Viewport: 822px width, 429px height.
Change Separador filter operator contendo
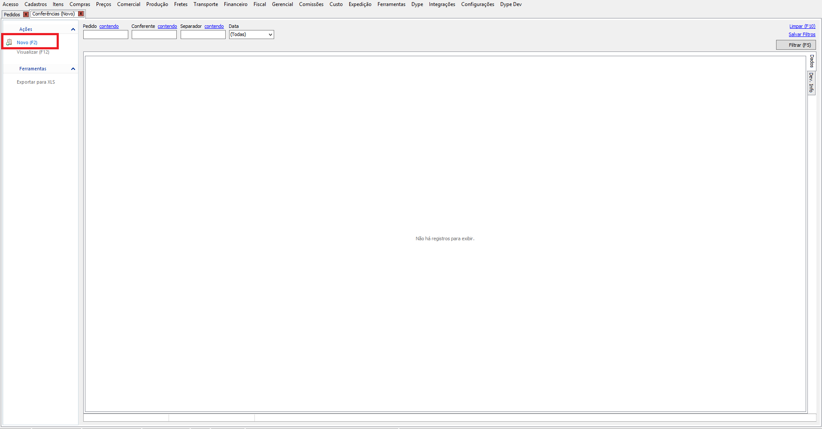coord(214,26)
